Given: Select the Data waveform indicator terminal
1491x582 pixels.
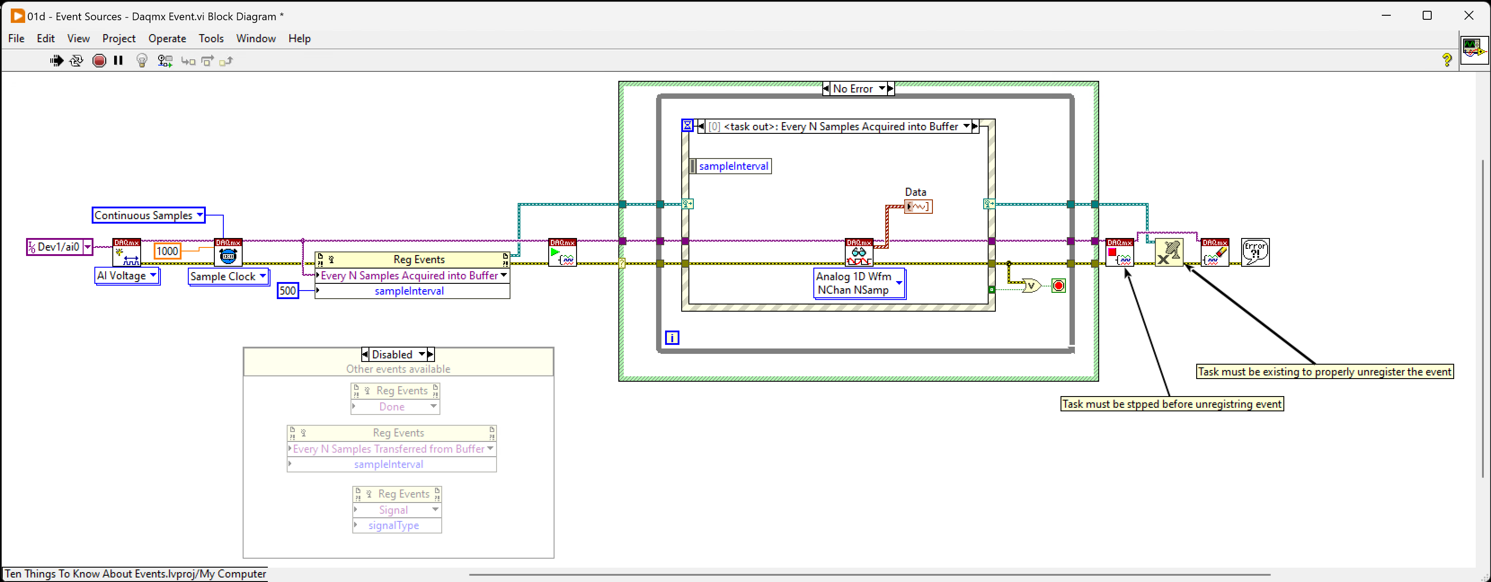Looking at the screenshot, I should pyautogui.click(x=919, y=207).
